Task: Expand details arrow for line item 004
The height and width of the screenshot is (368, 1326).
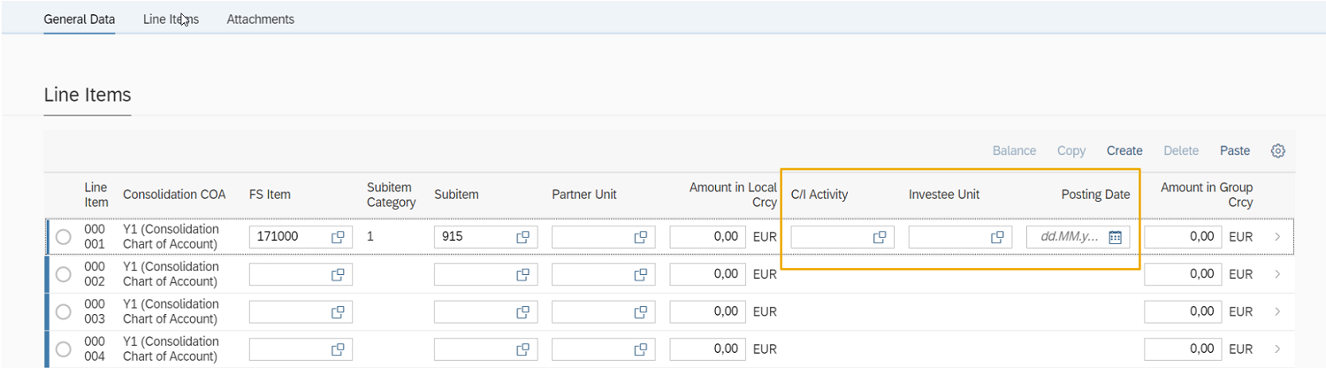Action: [x=1277, y=349]
